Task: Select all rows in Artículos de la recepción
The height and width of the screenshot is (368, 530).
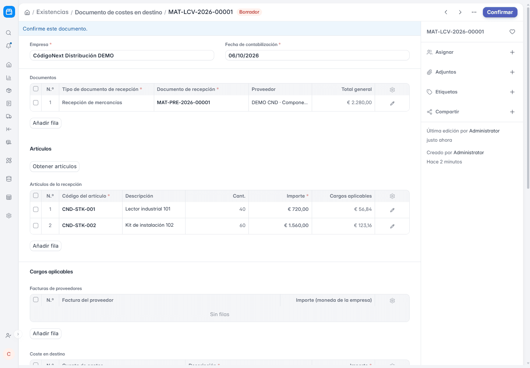Action: click(36, 195)
